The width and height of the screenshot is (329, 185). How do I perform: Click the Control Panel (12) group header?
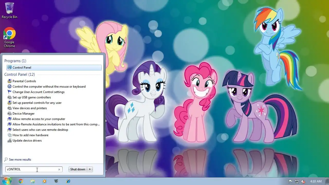coord(20,75)
